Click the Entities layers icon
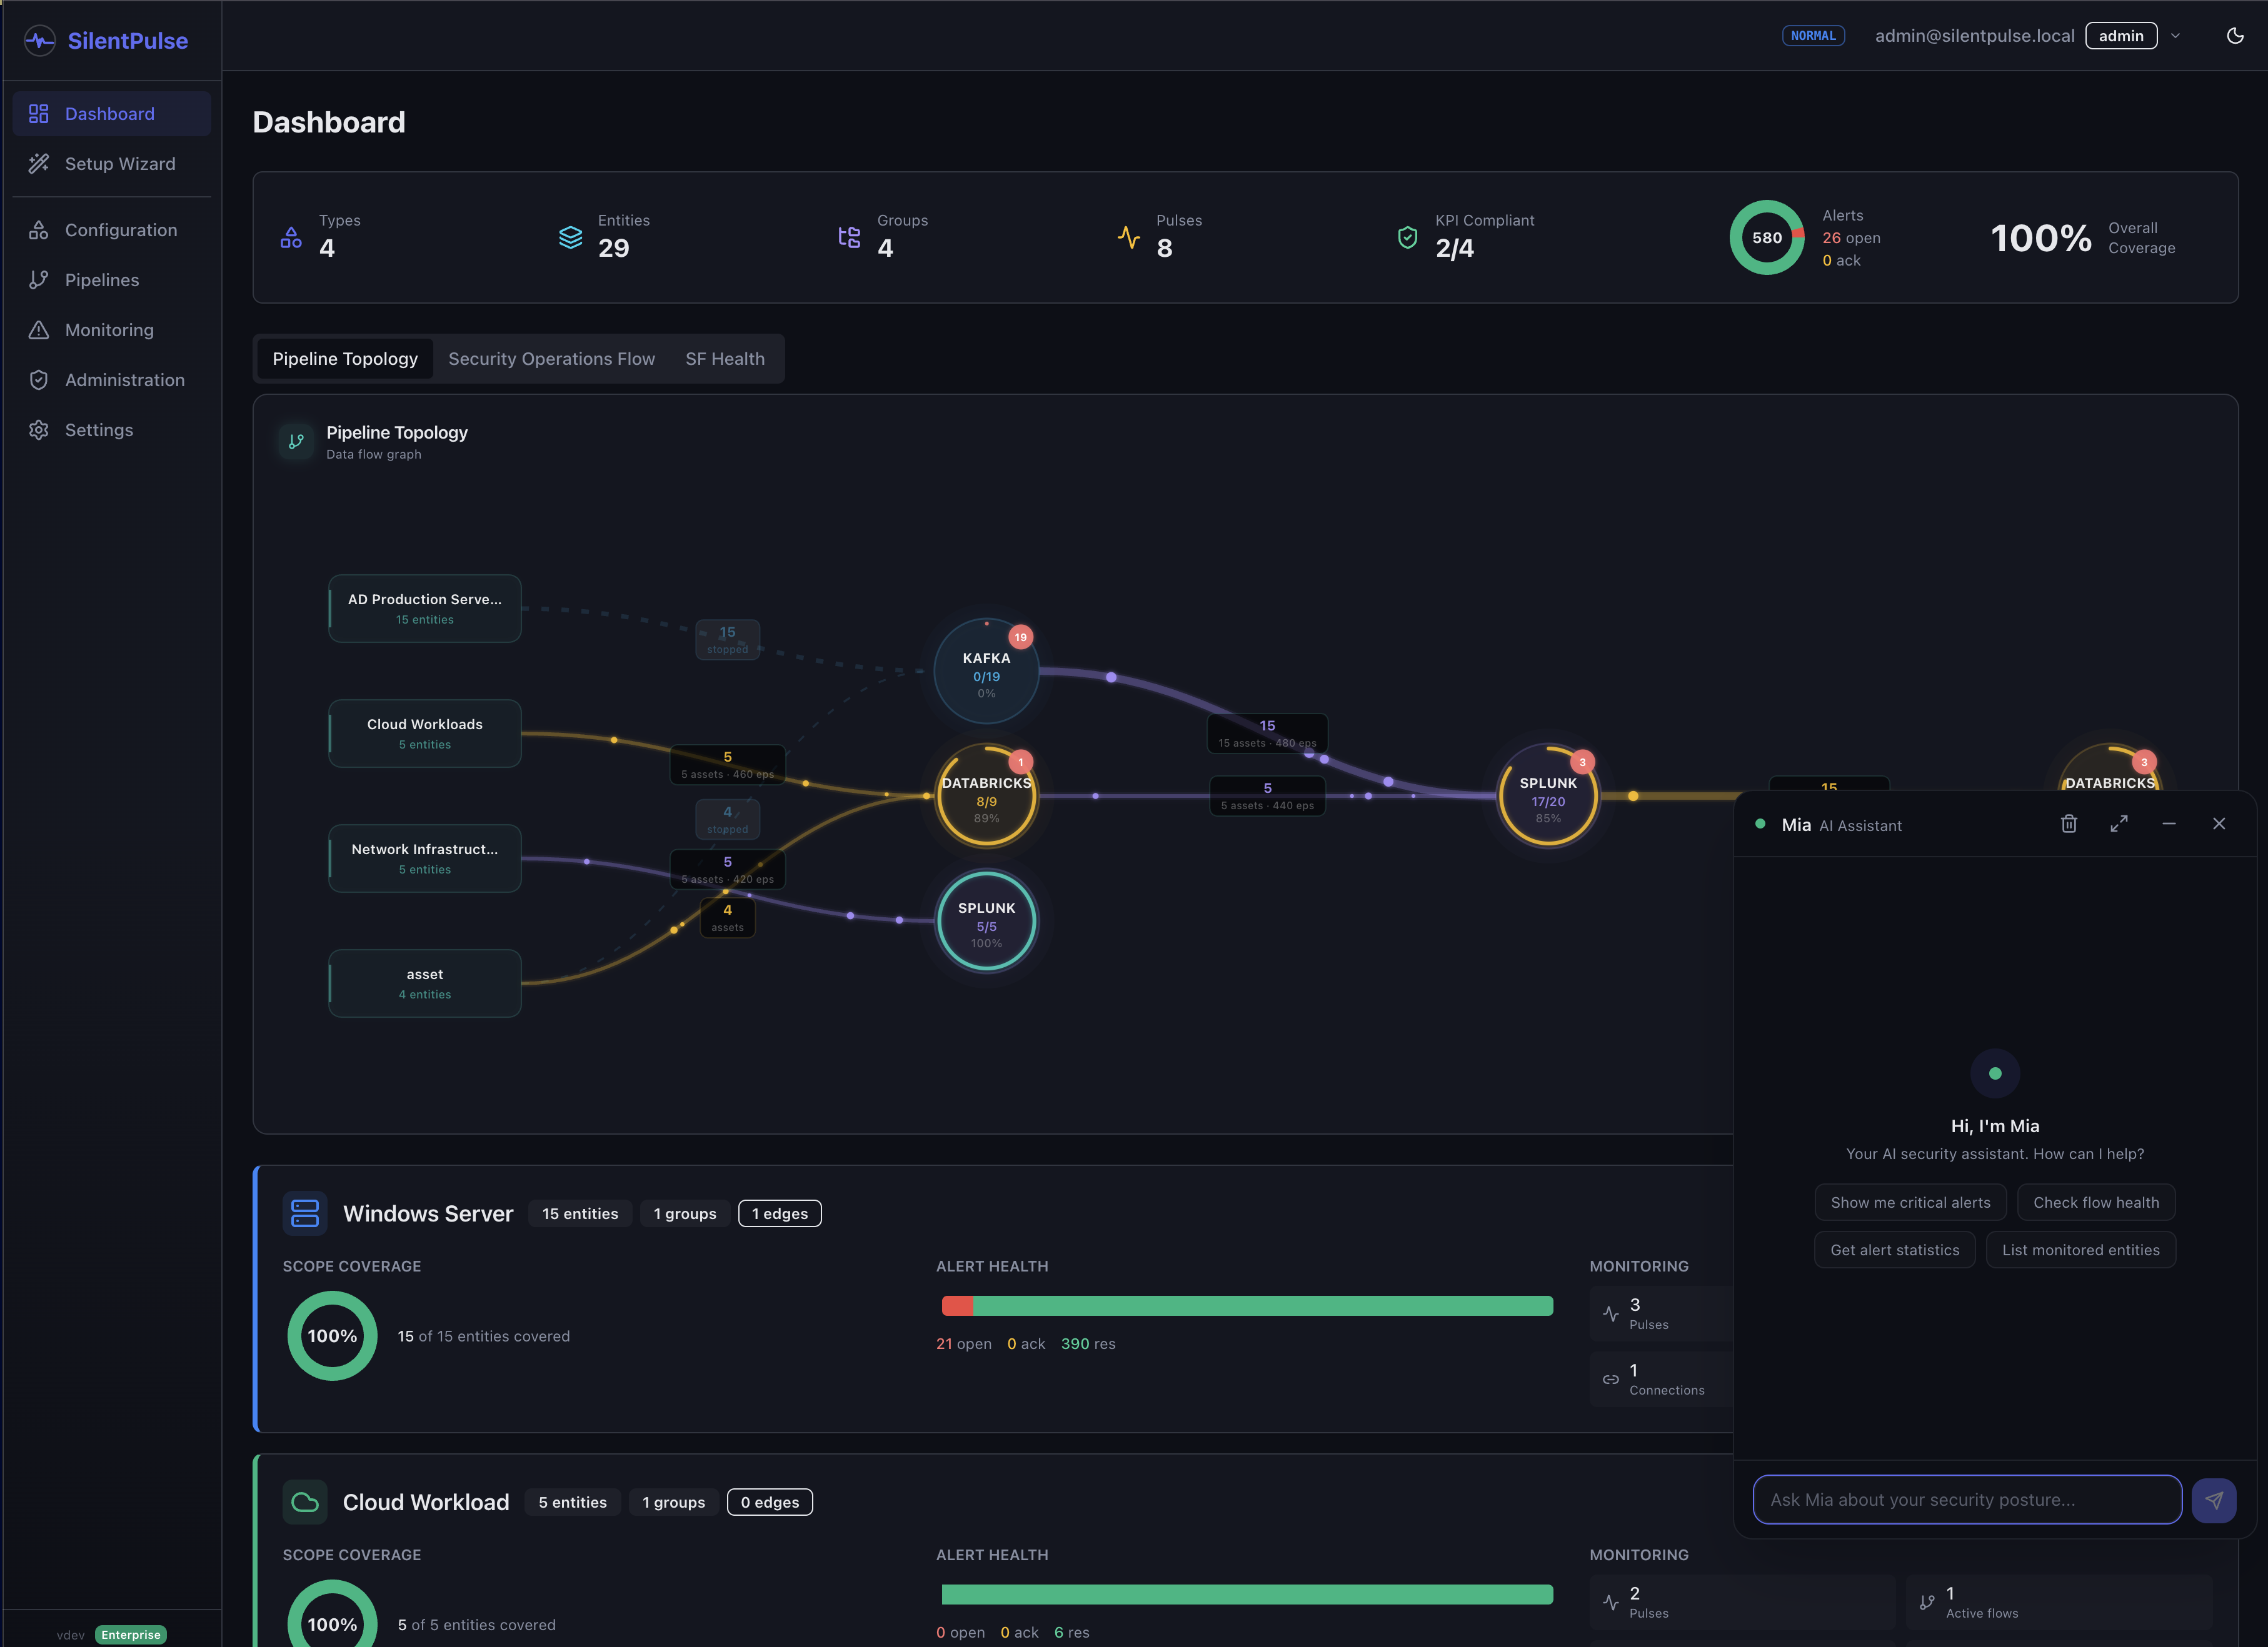2268x1647 pixels. (x=570, y=238)
